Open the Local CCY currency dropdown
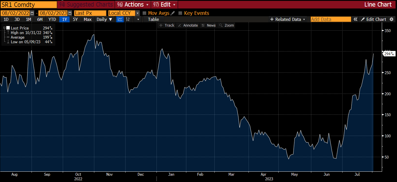Viewport: 397px width, 182px height. click(x=137, y=13)
